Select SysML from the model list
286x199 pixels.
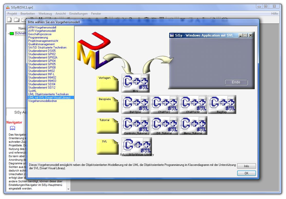click(32, 91)
